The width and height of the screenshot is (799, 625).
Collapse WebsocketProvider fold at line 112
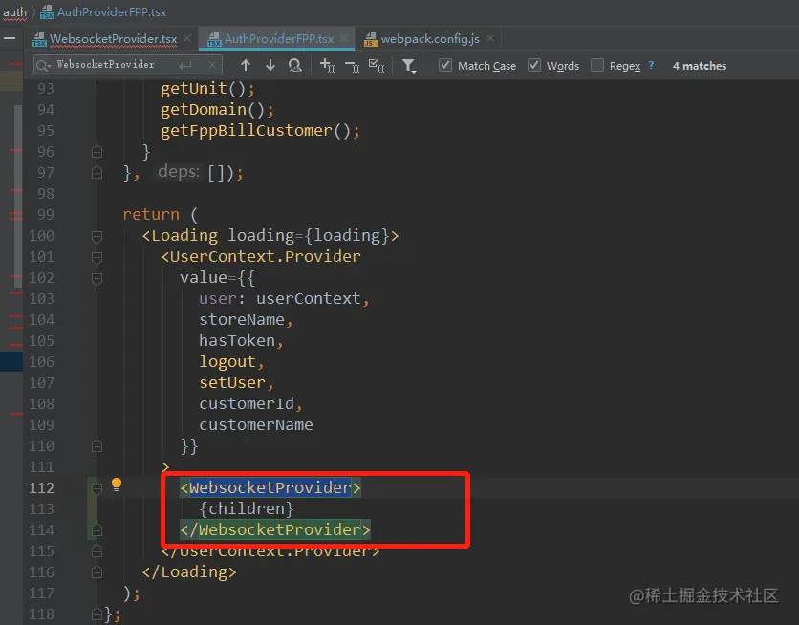(x=97, y=488)
